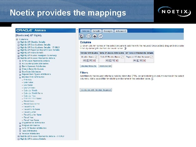Select Check Date Attributes item
The width and height of the screenshot is (196, 147).
33,69
